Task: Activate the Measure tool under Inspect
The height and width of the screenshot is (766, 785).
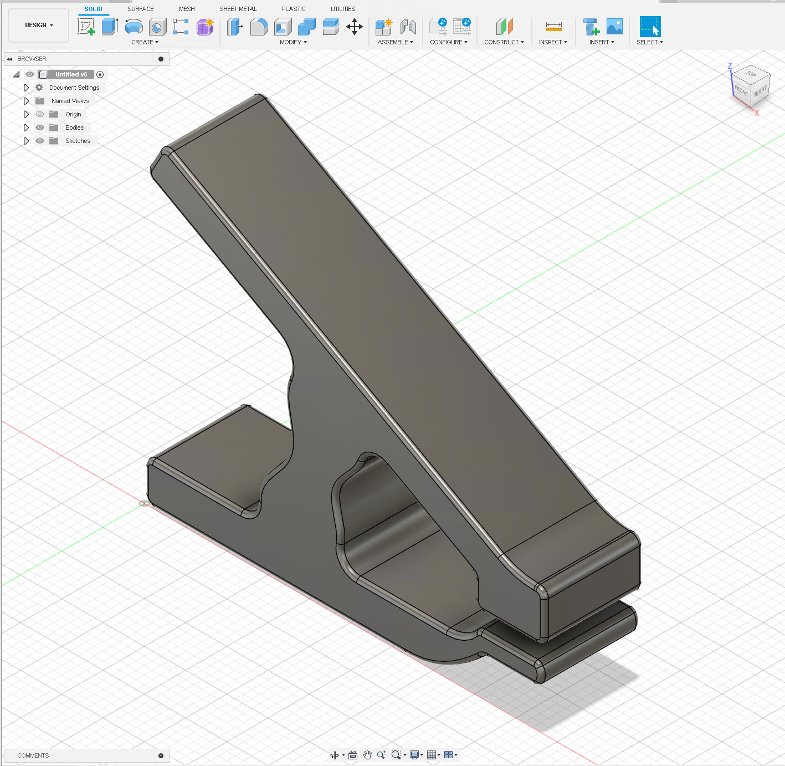Action: tap(552, 26)
